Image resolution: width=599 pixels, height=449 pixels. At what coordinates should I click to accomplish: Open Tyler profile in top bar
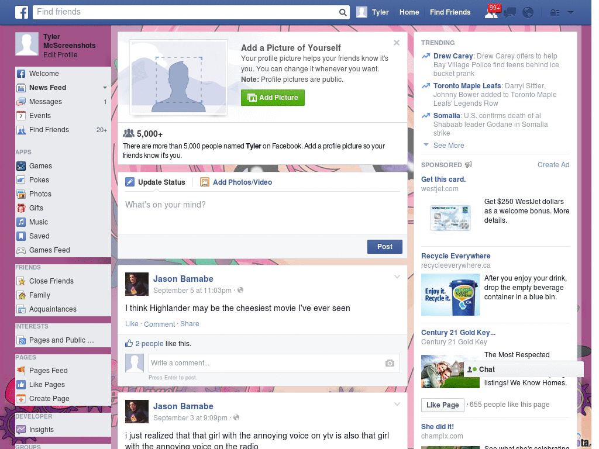(x=373, y=12)
